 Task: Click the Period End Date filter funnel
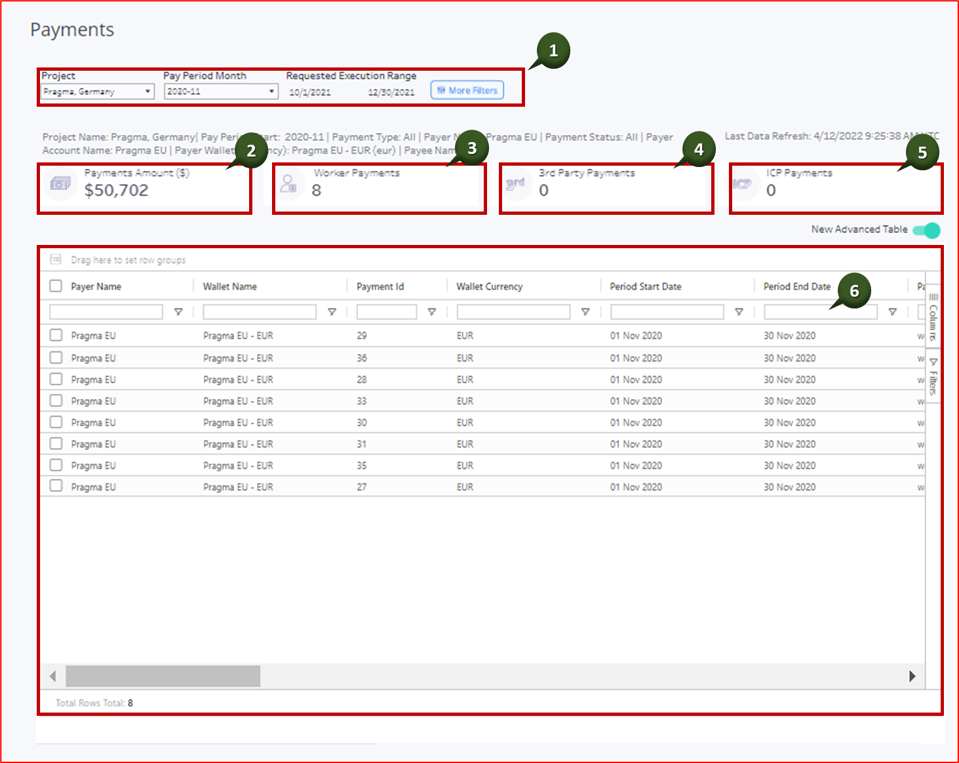click(892, 312)
